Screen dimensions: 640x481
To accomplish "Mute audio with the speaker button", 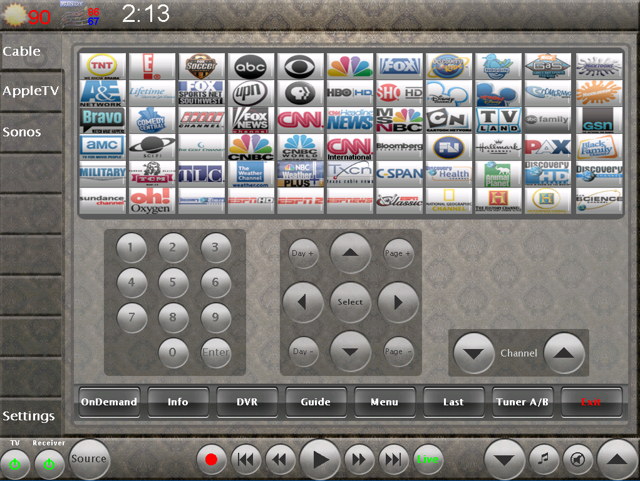I will pos(577,460).
